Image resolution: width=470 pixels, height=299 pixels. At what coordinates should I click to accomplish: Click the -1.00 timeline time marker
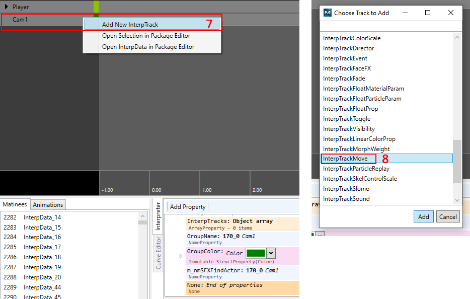(x=107, y=190)
